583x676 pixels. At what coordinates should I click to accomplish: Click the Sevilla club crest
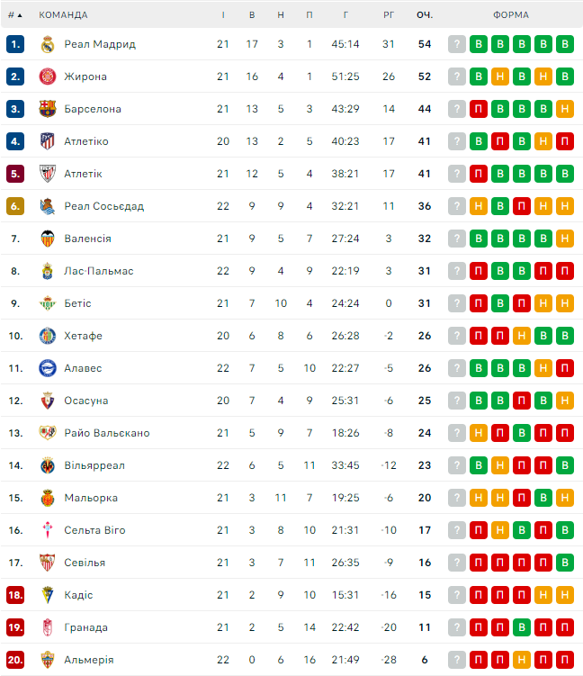pos(48,563)
